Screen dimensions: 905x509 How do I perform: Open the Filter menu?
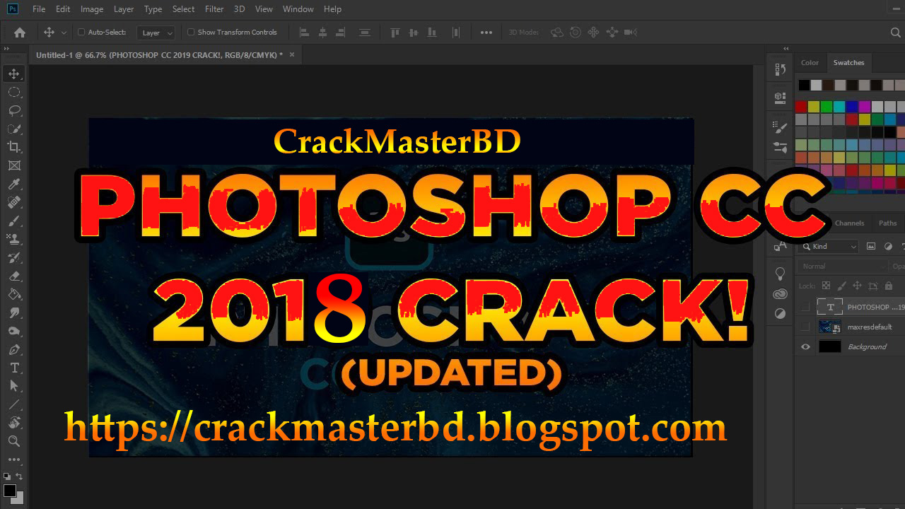214,9
